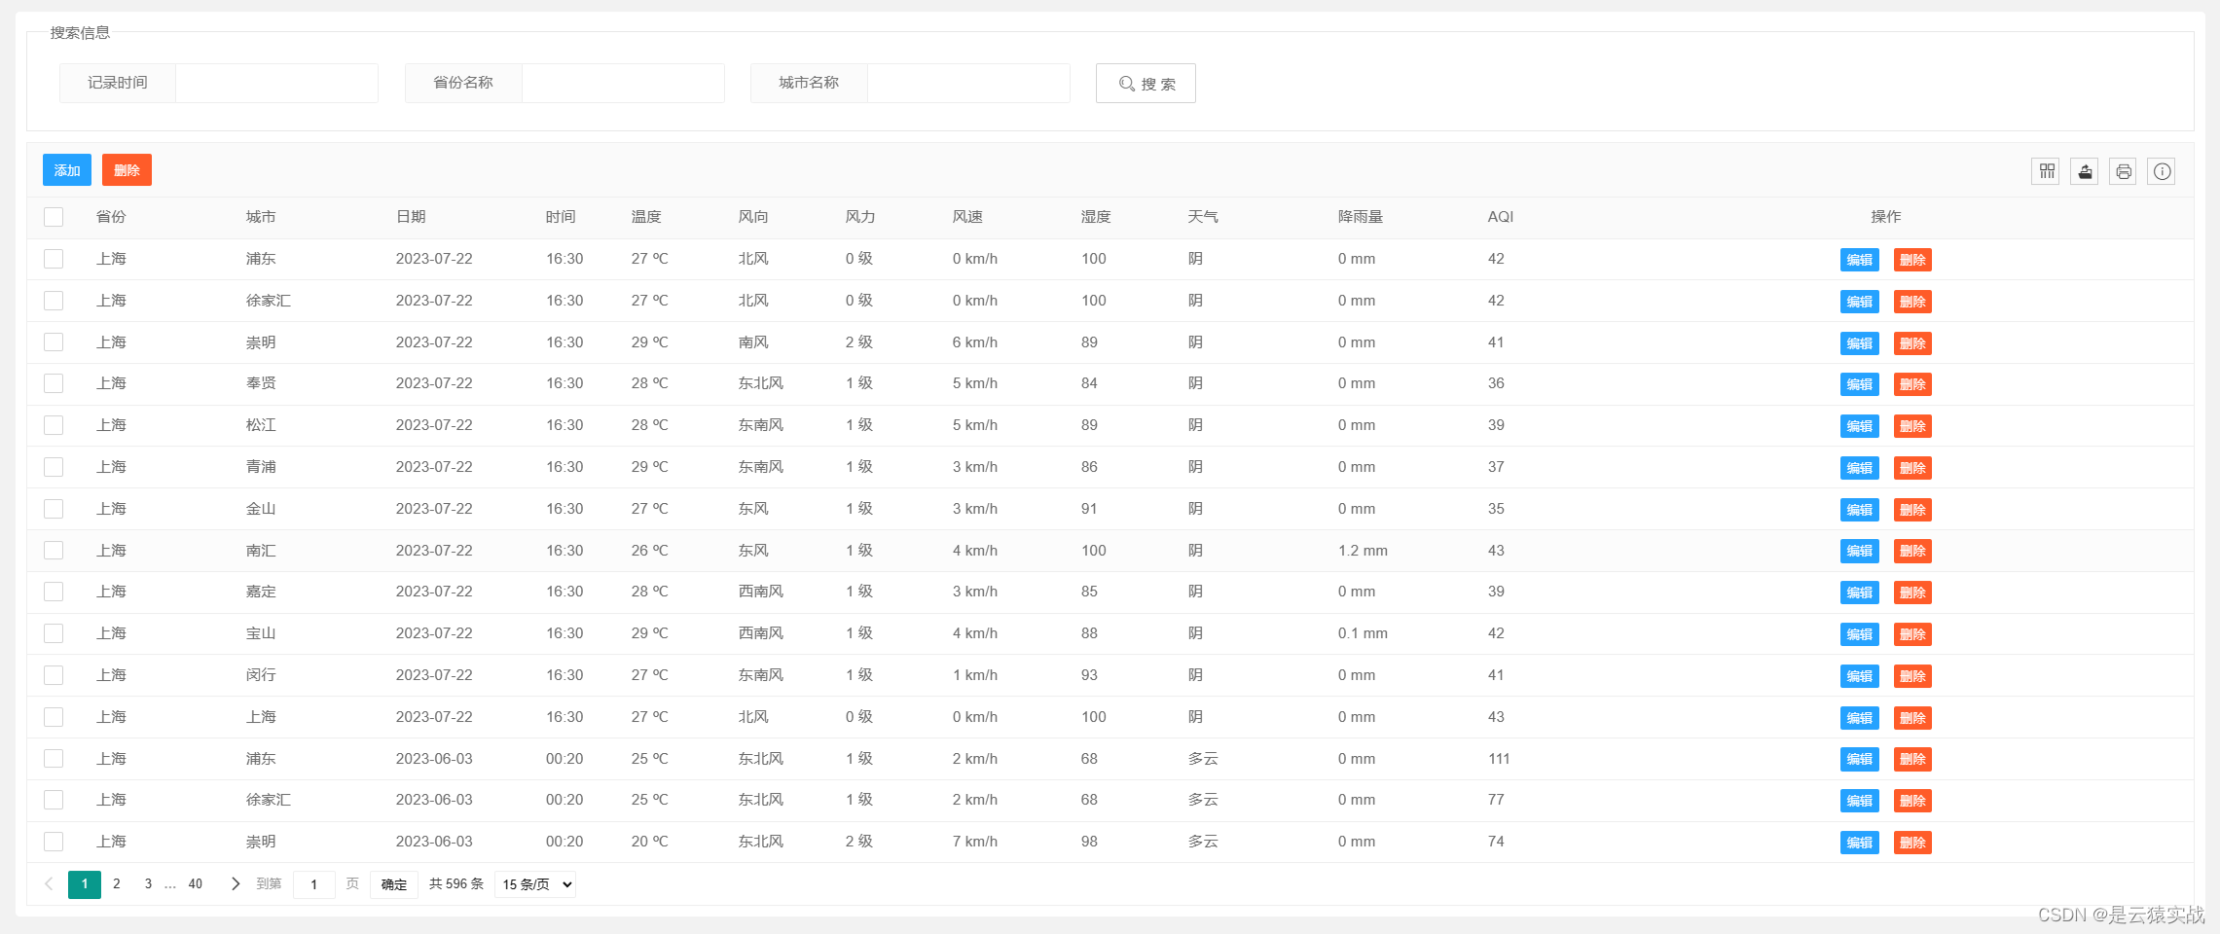The height and width of the screenshot is (934, 2220).
Task: Click the 7 km/h wind speed cell
Action: click(x=975, y=842)
